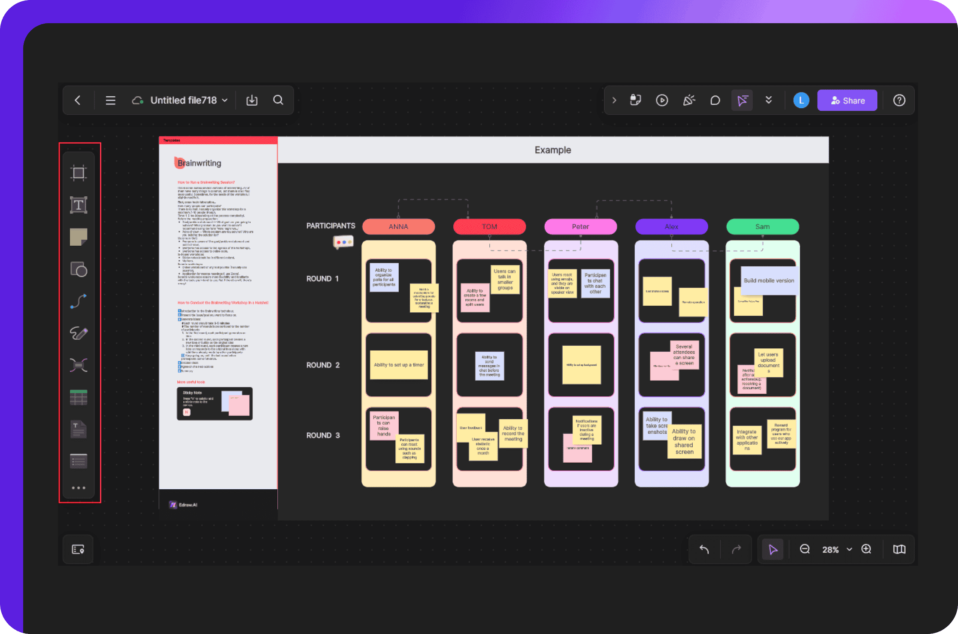Select the Frame tool in the left toolbar
Viewport: 958px width, 634px height.
[x=79, y=173]
